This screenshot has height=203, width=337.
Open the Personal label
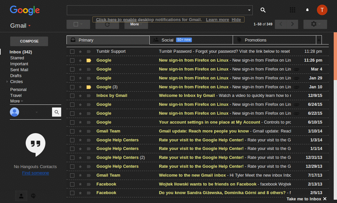(18, 90)
